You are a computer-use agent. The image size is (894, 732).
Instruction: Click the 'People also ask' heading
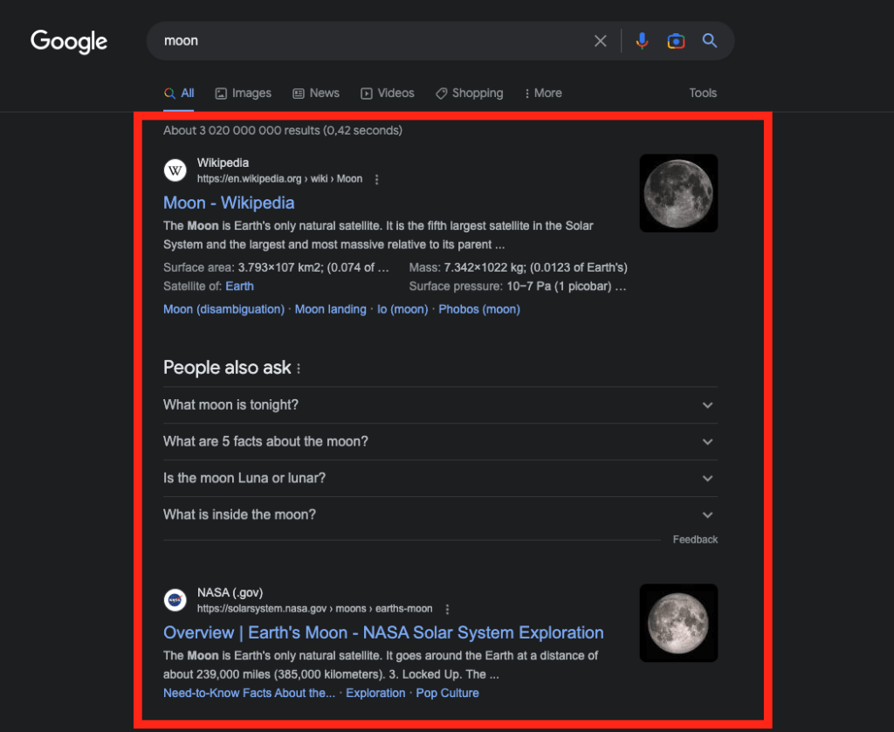tap(227, 368)
